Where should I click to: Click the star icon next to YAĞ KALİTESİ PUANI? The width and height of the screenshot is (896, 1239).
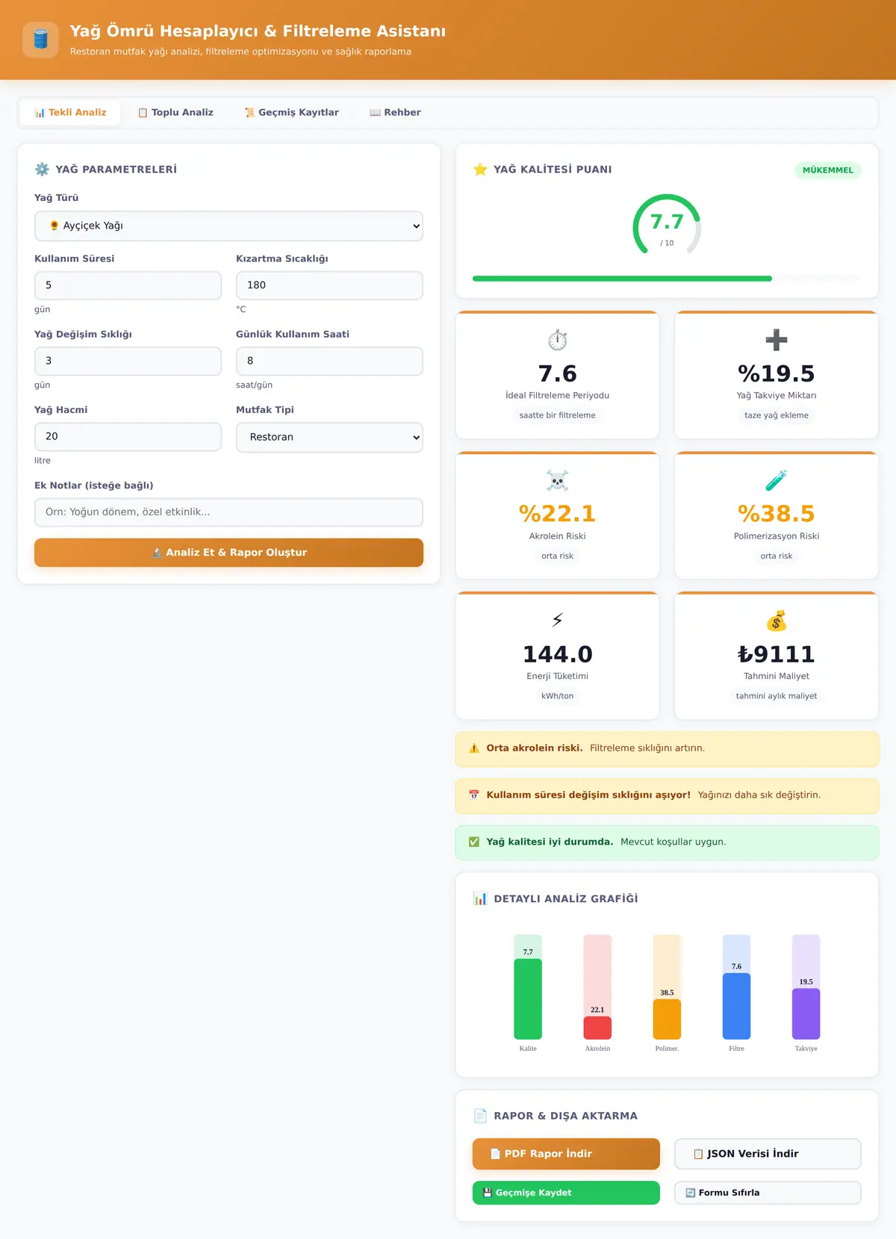click(480, 170)
